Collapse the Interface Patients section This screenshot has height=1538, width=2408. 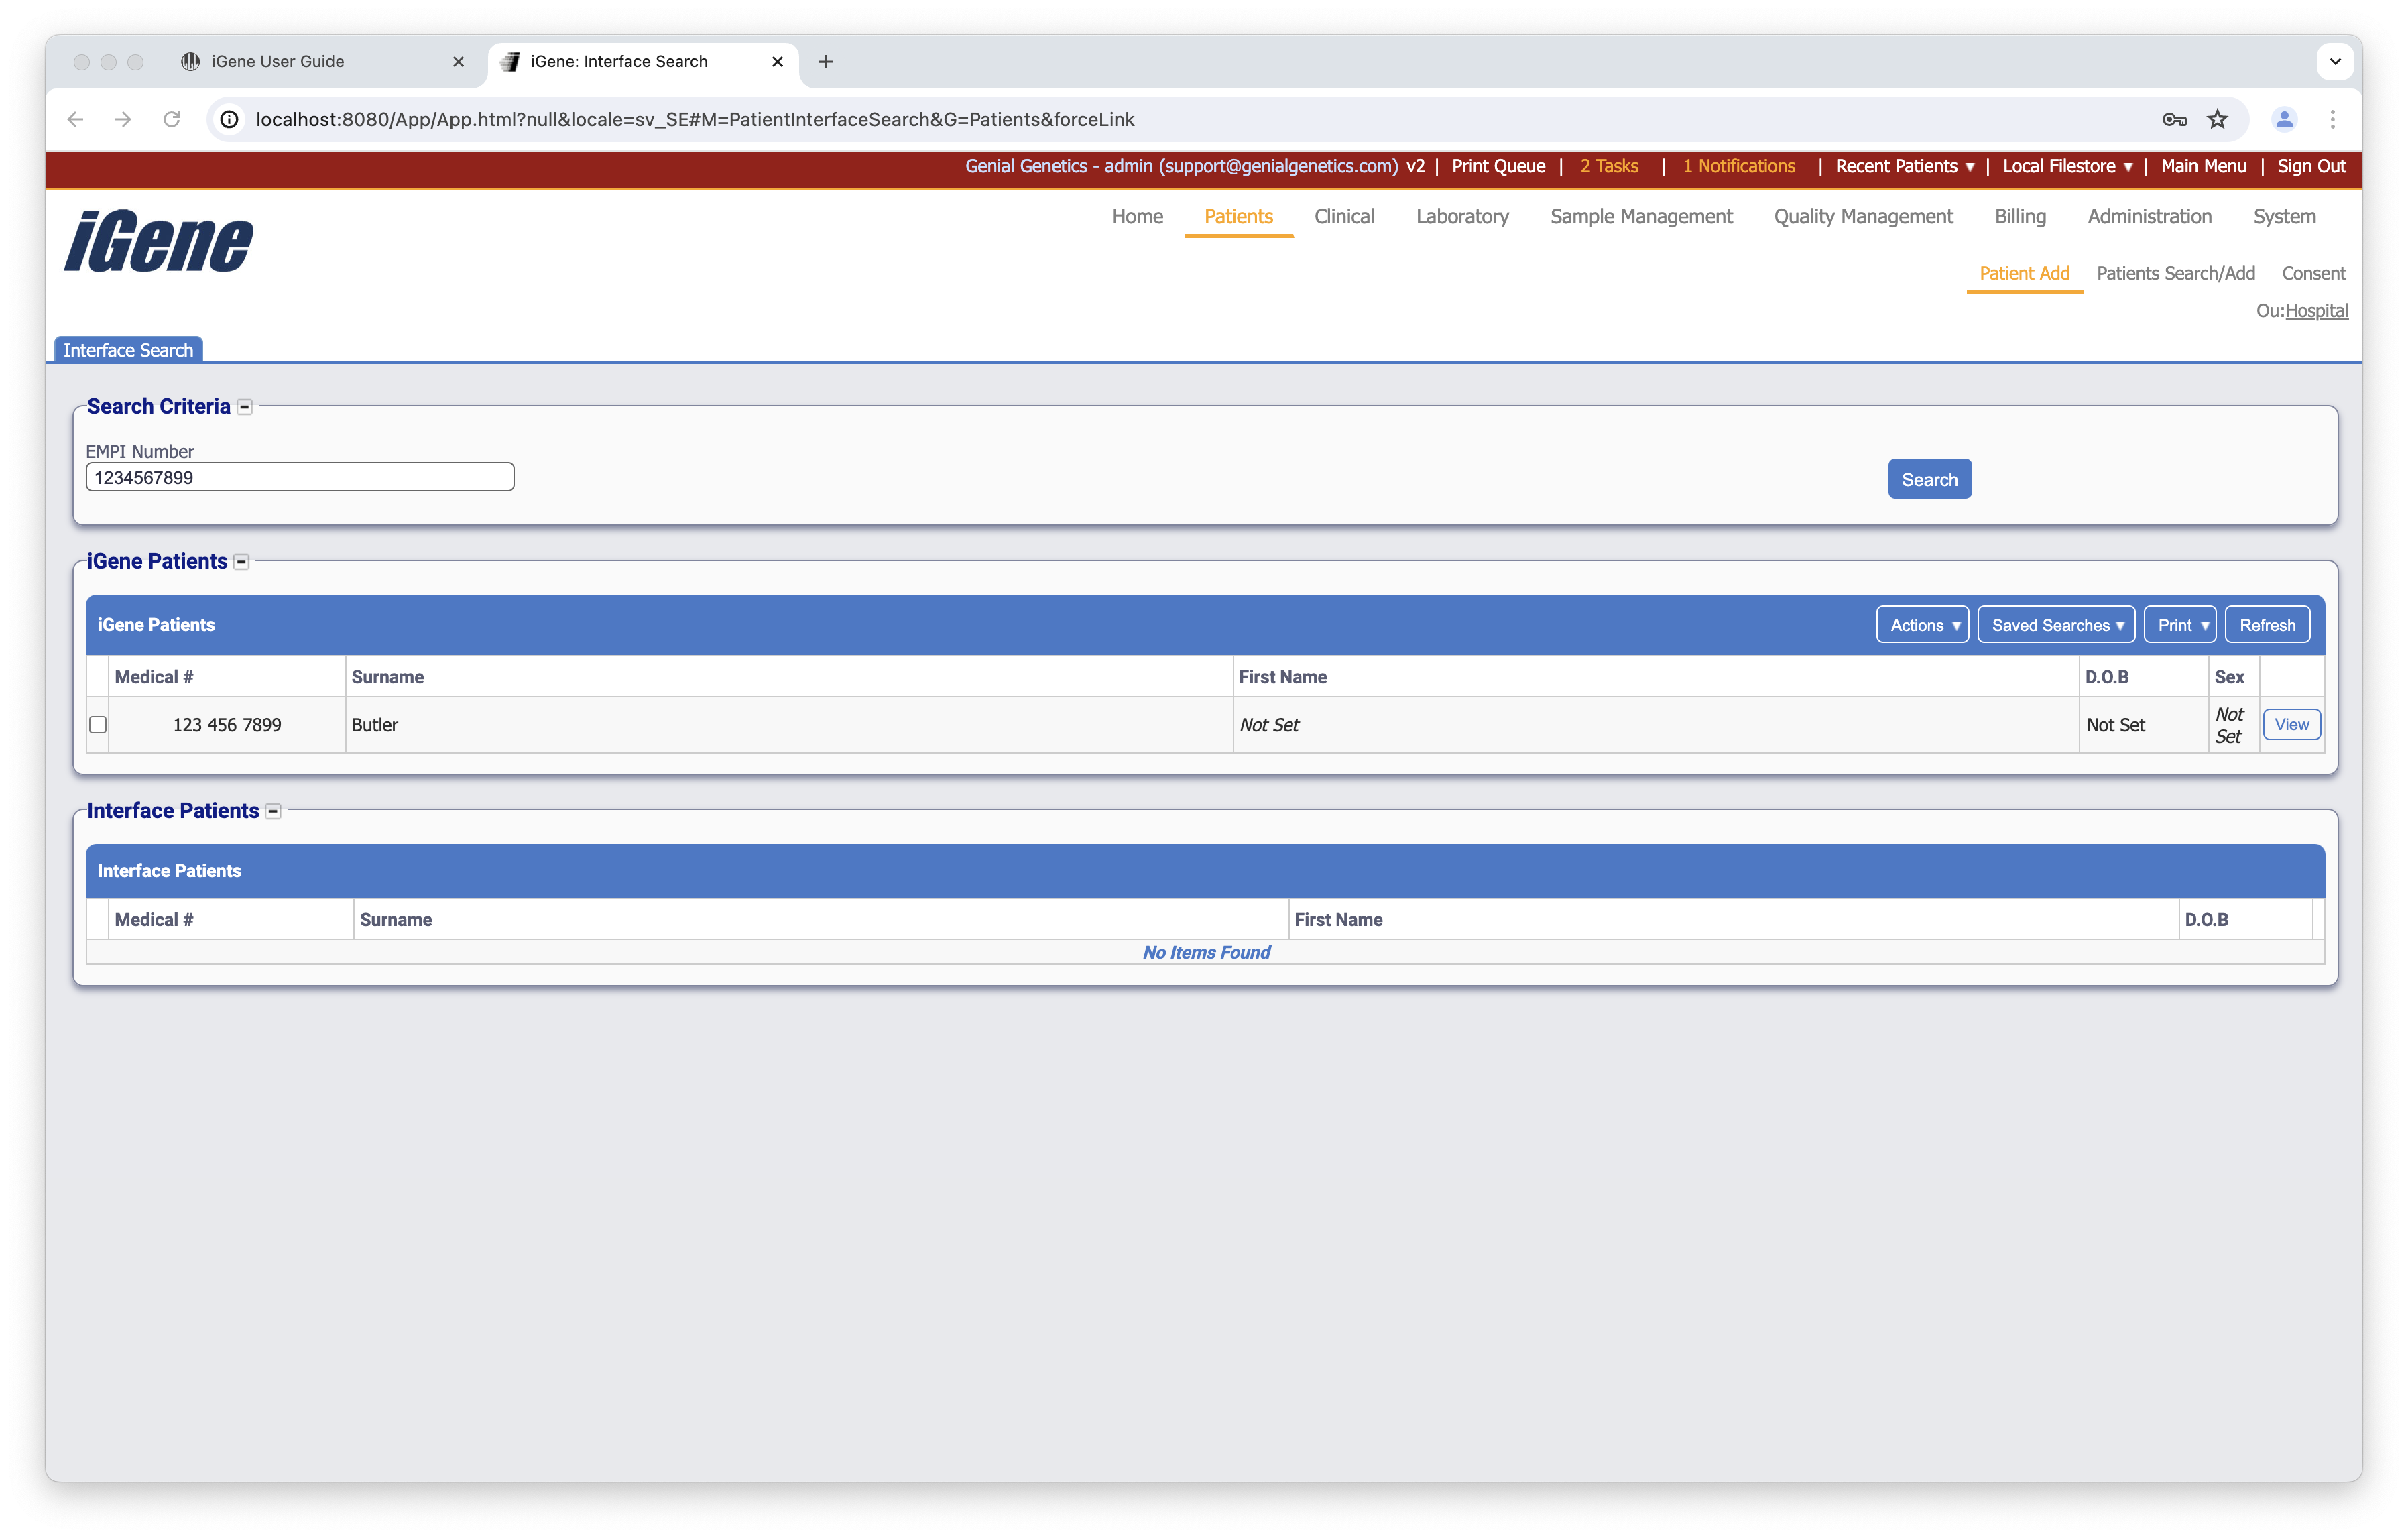click(273, 811)
